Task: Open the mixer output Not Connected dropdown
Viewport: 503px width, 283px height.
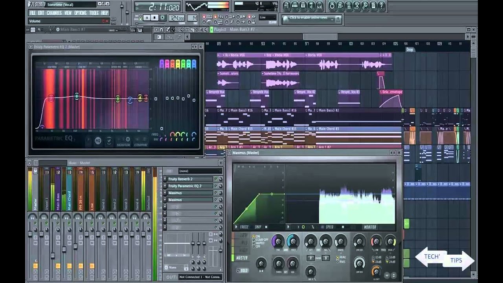Action: click(200, 277)
